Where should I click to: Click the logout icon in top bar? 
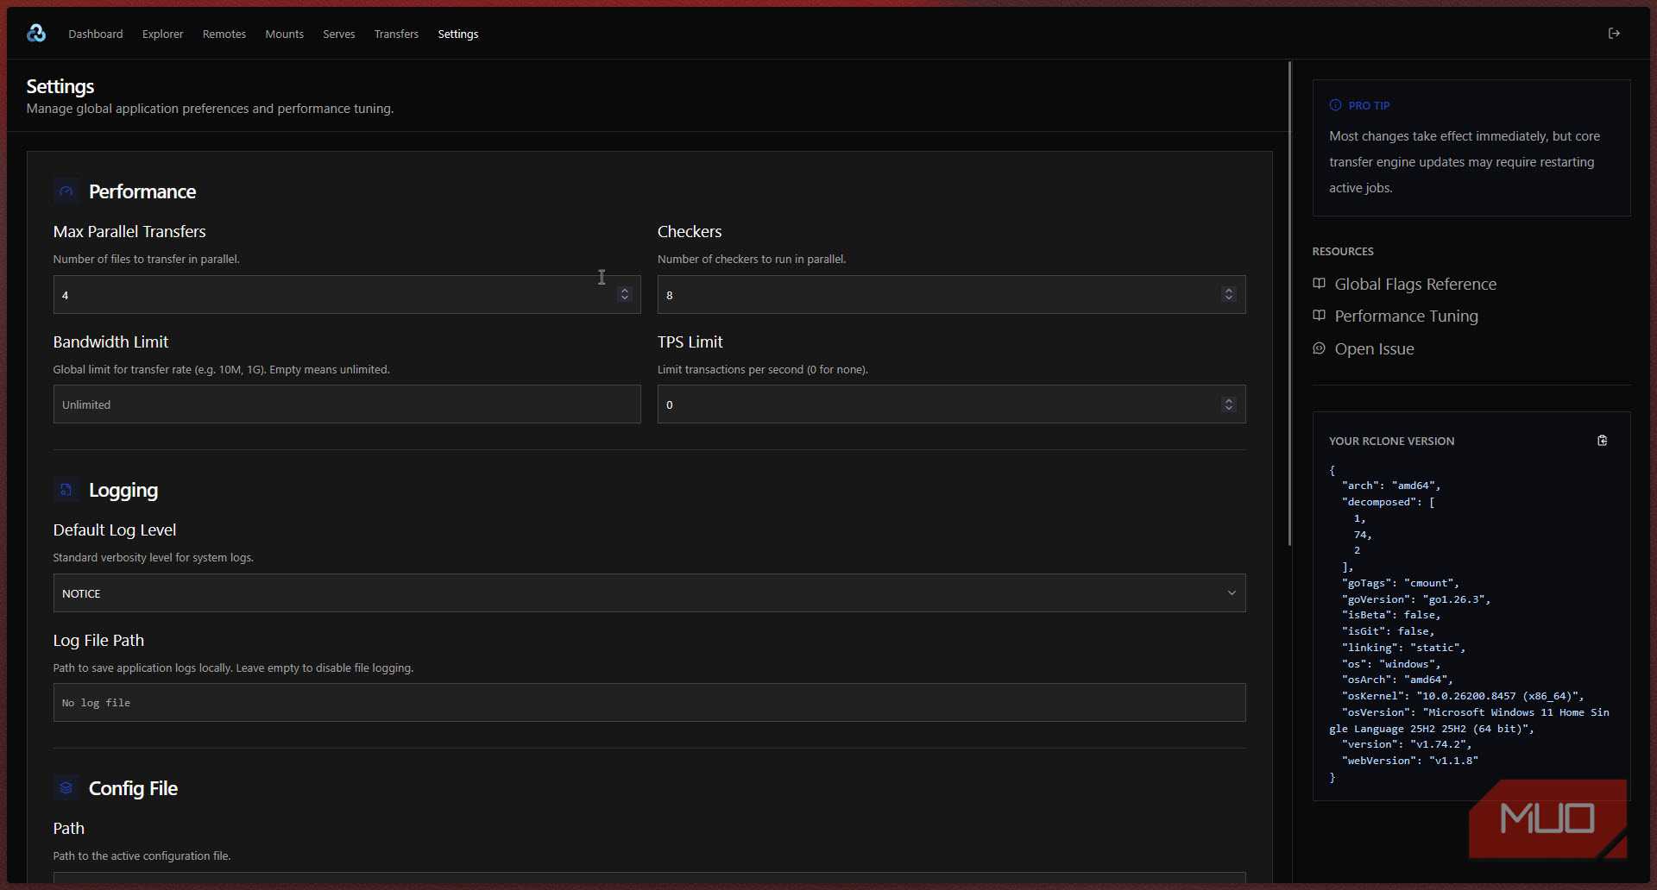1614,34
